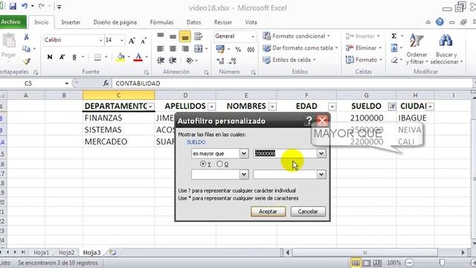This screenshot has height=268, width=476.
Task: Switch to the Revisar tab
Action: click(223, 22)
